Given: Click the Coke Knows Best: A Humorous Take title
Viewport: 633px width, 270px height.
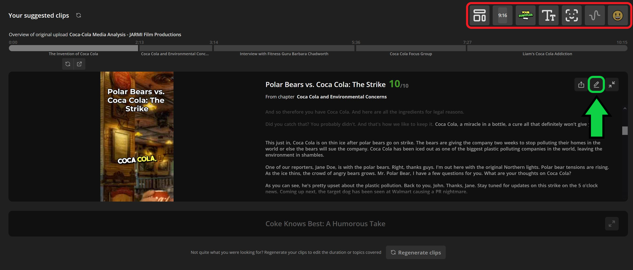Looking at the screenshot, I should pos(325,224).
